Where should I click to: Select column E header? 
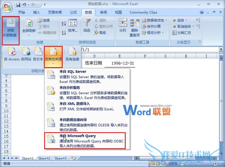(x=120, y=56)
